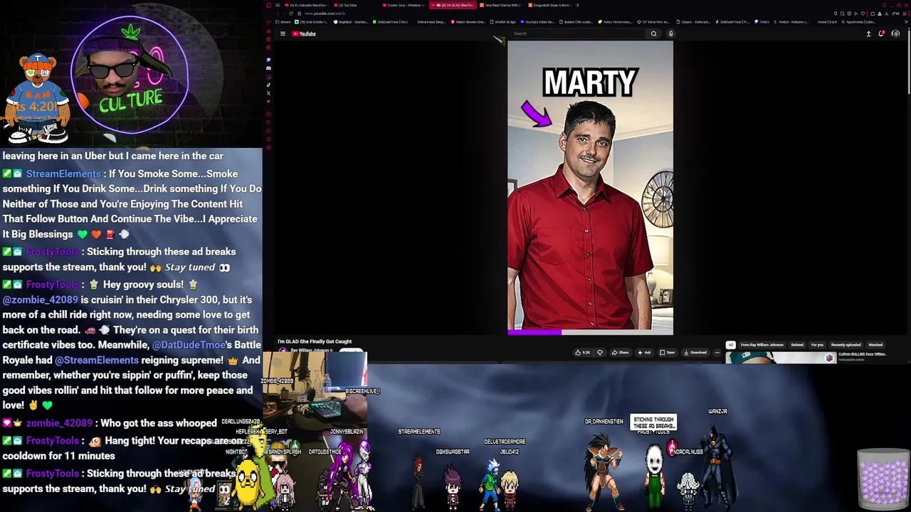
Task: Open the 'Twitch' bookmark in bookmarks bar
Action: point(762,22)
